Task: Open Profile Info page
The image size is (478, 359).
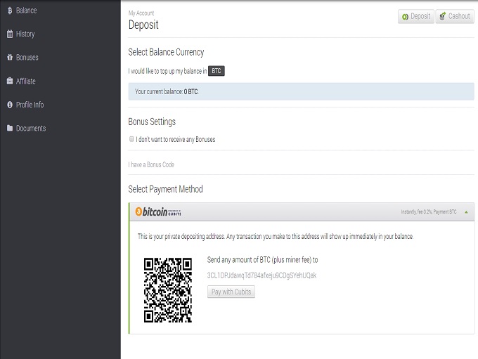Action: click(x=30, y=105)
